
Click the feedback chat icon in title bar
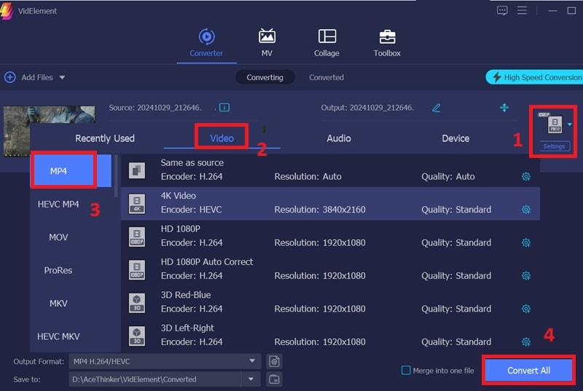coord(502,10)
